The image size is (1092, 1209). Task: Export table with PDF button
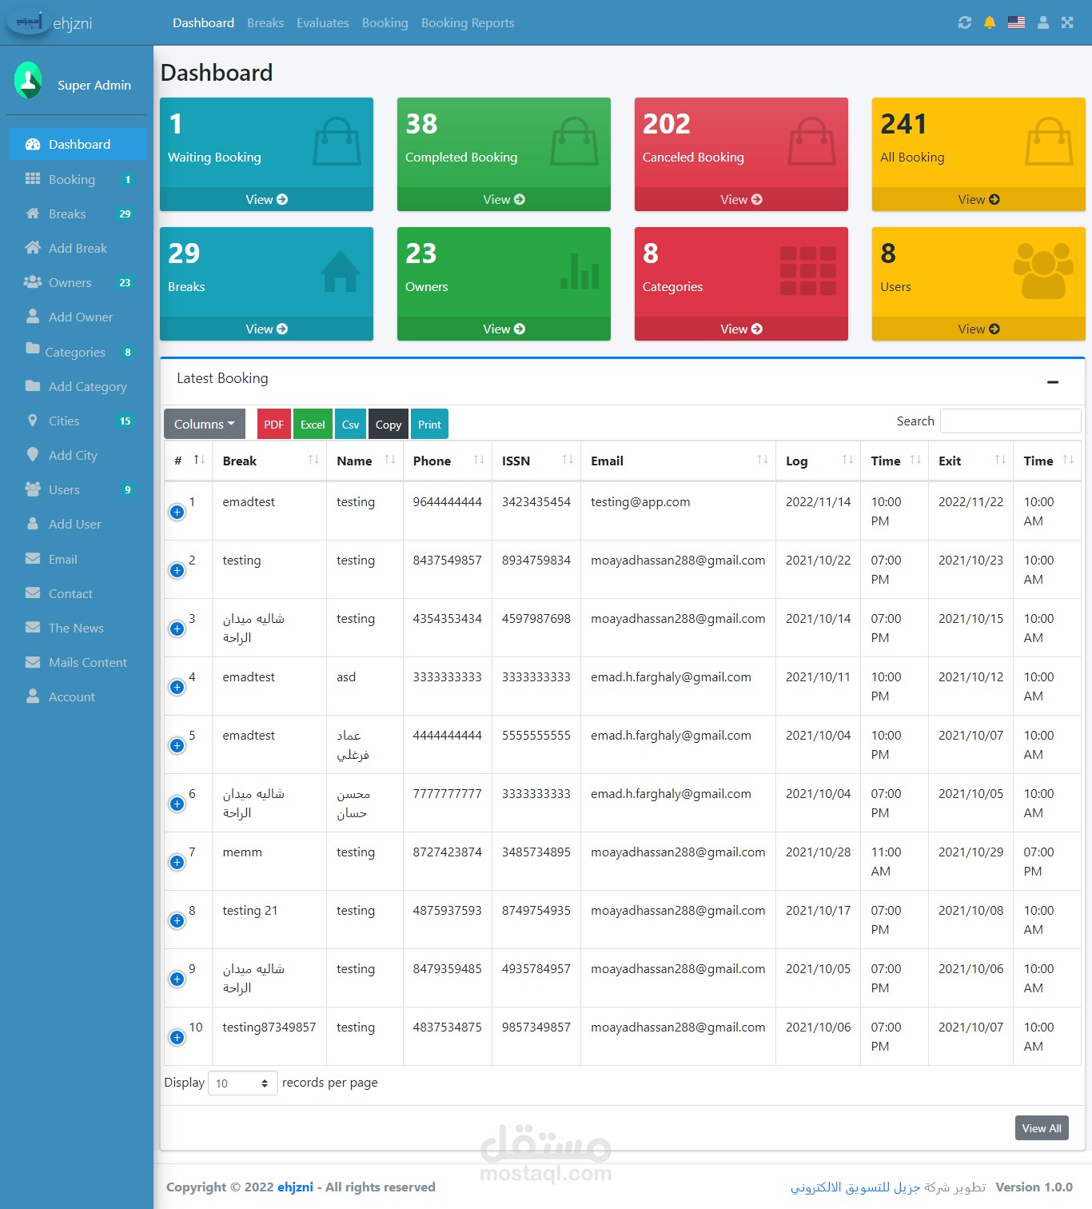(273, 425)
